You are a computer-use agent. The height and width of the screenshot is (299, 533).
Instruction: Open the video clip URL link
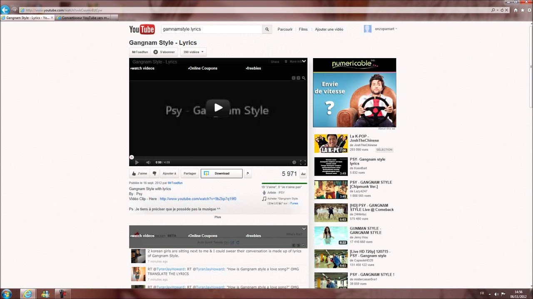198,199
